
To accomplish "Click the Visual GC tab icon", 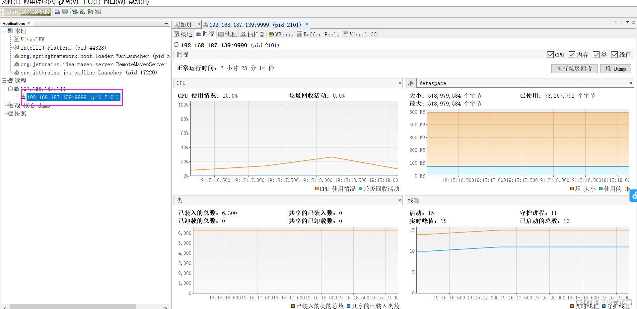I will pos(346,34).
